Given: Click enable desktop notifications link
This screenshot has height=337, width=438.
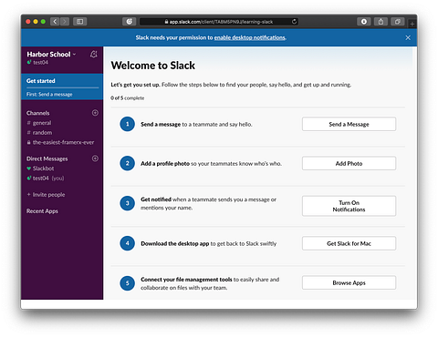Looking at the screenshot, I should [250, 37].
